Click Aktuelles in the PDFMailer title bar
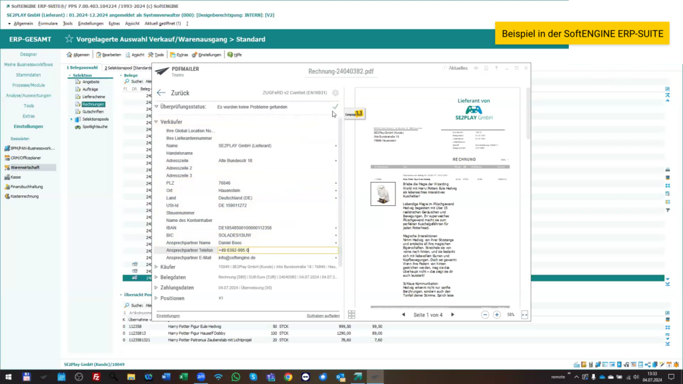Image resolution: width=683 pixels, height=384 pixels. (x=458, y=69)
